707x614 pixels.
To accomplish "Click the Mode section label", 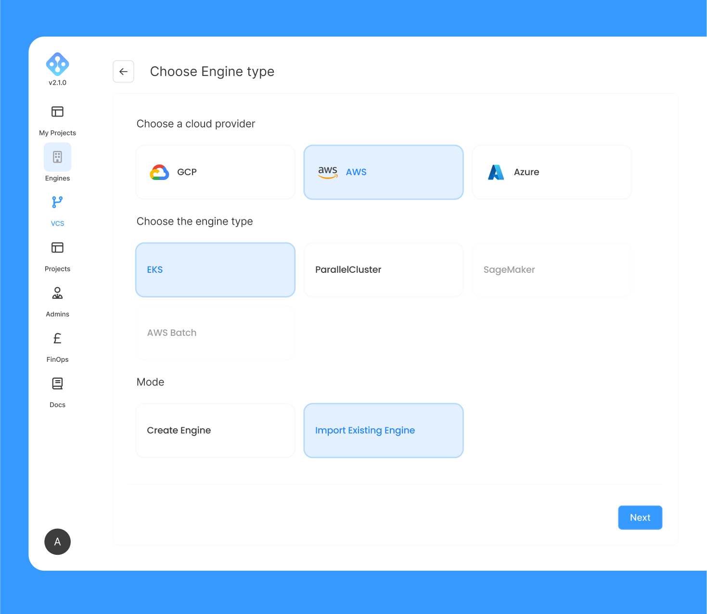I will tap(150, 382).
